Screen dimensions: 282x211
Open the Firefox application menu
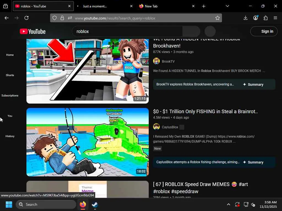(x=275, y=18)
